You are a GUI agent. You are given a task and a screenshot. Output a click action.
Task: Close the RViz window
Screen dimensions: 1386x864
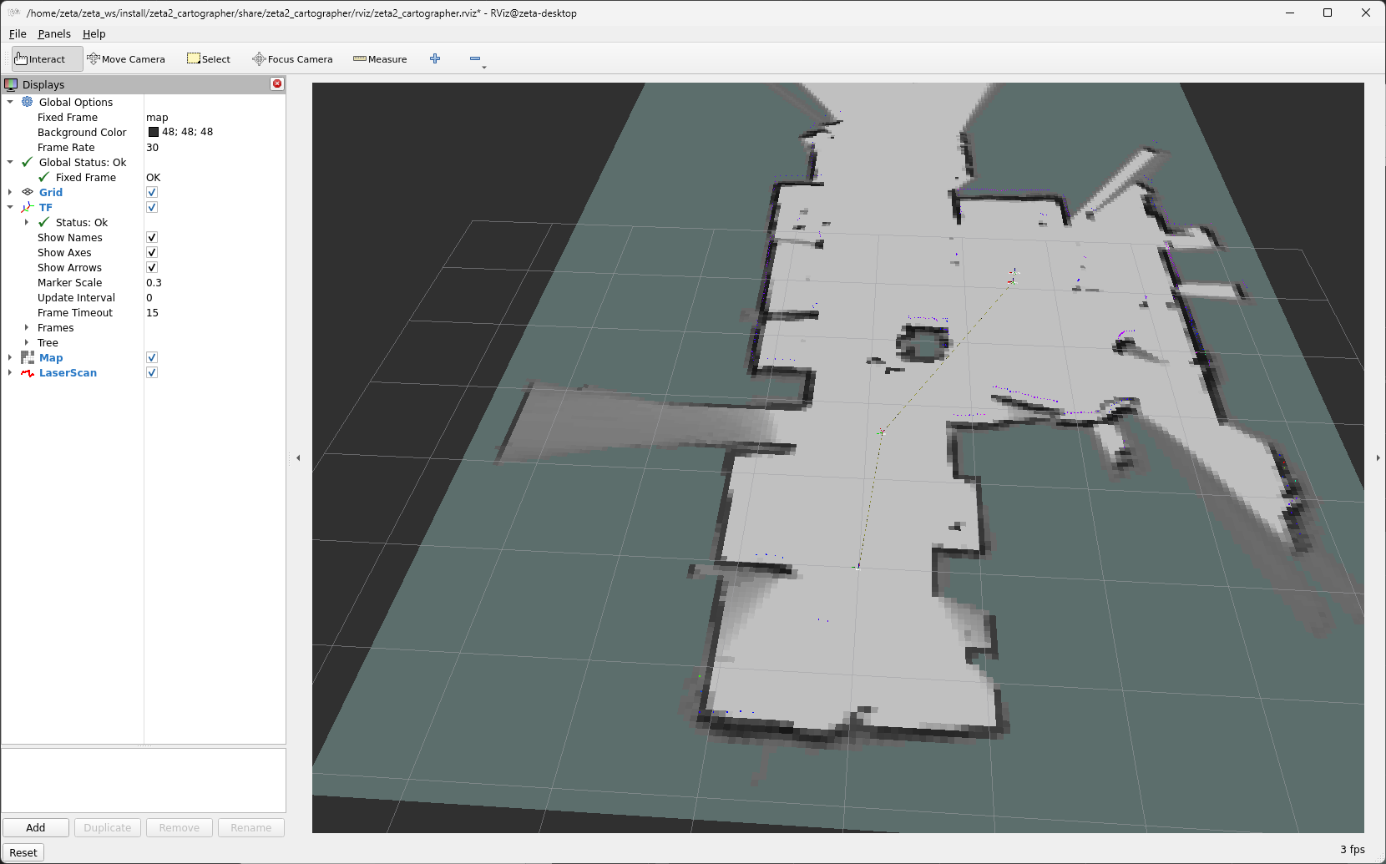coord(1366,13)
